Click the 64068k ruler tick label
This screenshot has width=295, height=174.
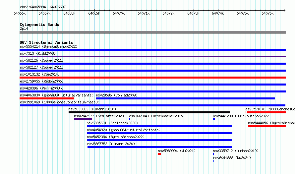69,13
